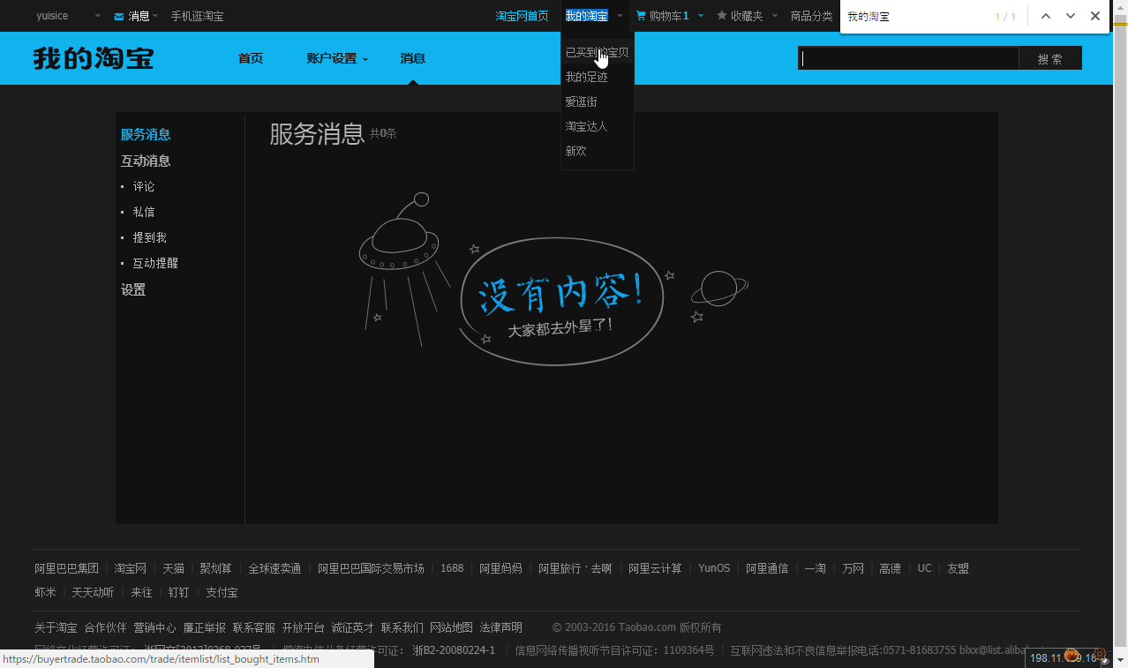Expand the yuisice account dropdown
This screenshot has width=1128, height=668.
click(x=96, y=16)
